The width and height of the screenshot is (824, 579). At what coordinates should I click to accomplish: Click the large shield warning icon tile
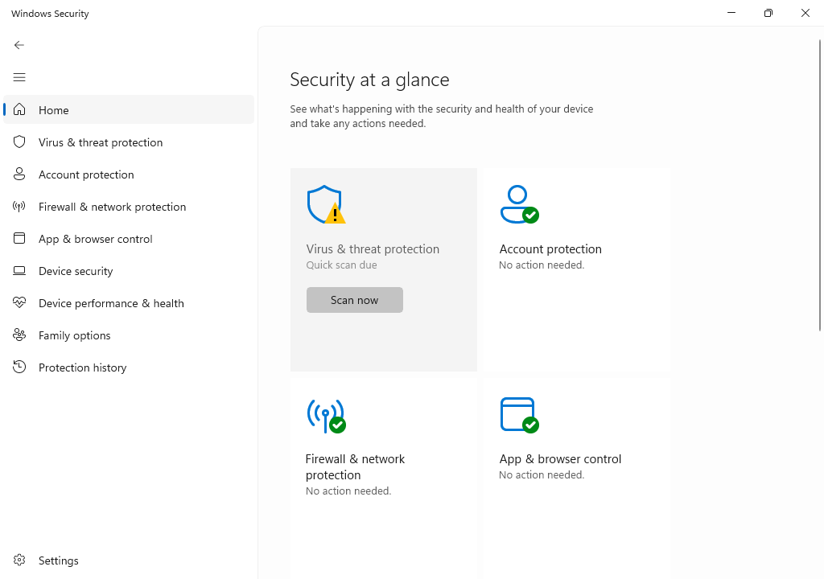pyautogui.click(x=326, y=205)
